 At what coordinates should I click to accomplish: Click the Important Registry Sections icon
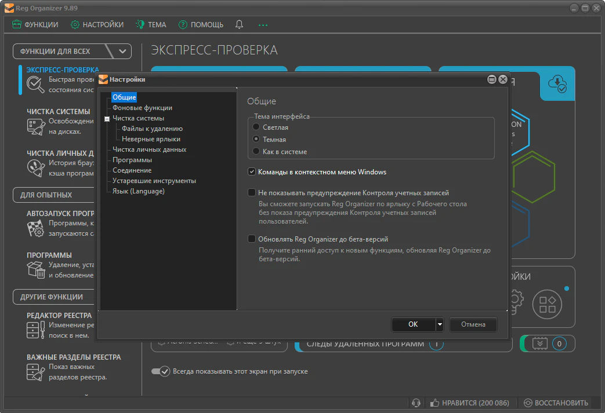35,371
